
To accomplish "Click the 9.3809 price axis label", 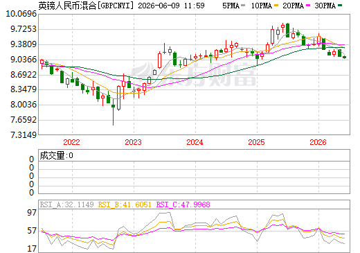I will tap(24, 44).
